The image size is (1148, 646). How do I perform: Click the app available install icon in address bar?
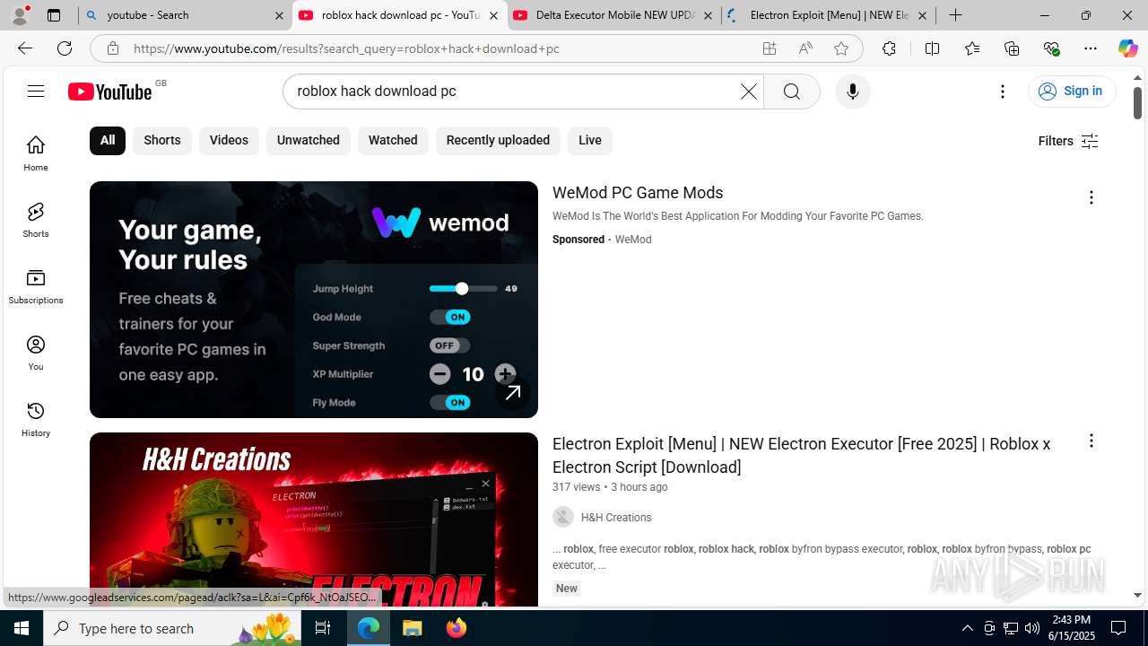pos(770,48)
